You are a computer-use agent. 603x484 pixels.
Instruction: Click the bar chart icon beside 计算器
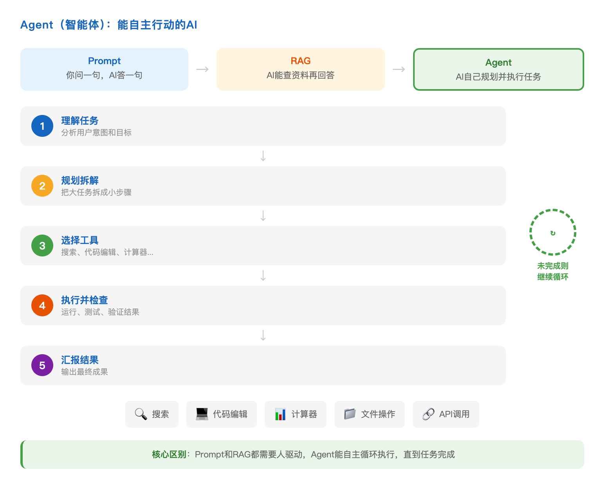(280, 414)
